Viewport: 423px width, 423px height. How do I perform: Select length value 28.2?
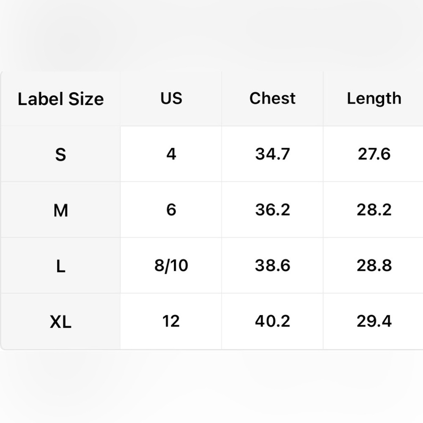click(374, 210)
